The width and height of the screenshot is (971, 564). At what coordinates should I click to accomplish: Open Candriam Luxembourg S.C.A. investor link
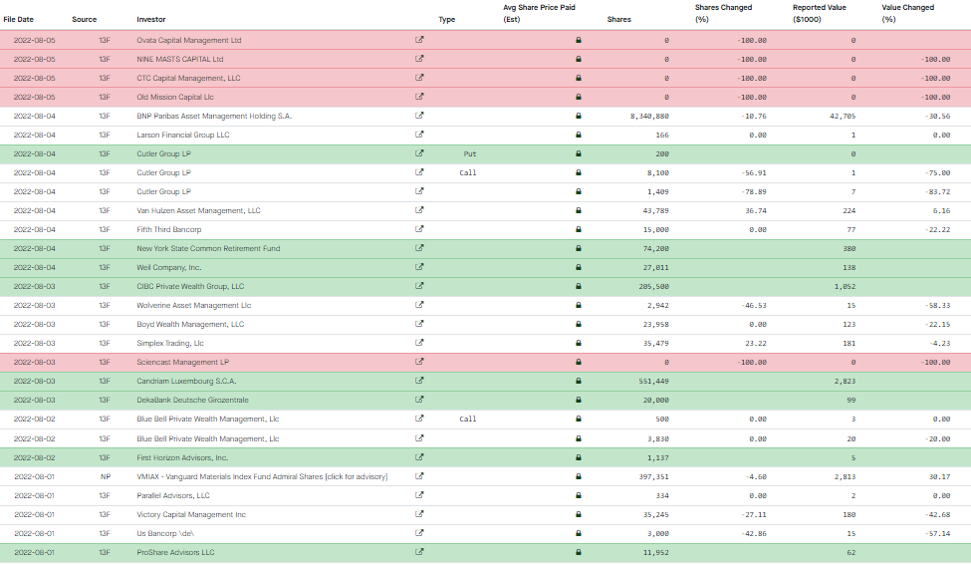pyautogui.click(x=186, y=382)
